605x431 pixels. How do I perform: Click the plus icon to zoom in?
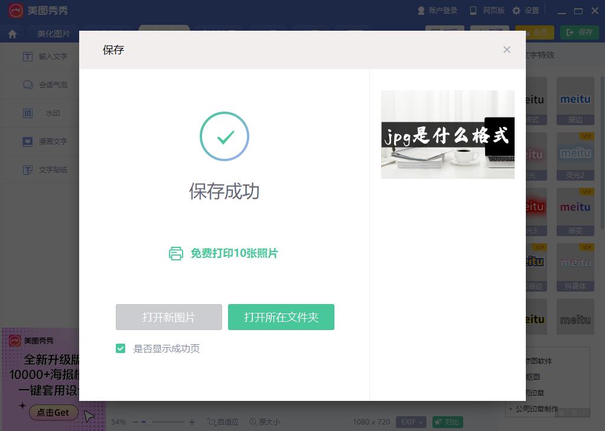[190, 422]
